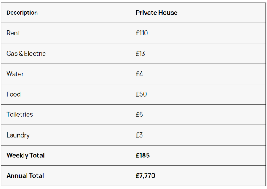Click the Description column header
Image resolution: width=267 pixels, height=189 pixels.
22,13
